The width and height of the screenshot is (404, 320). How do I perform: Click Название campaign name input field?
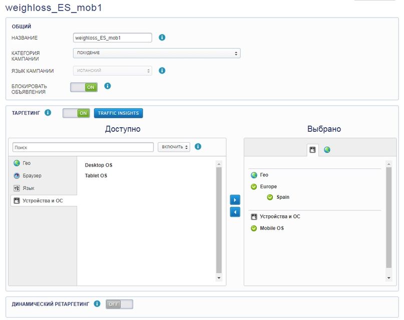click(x=113, y=38)
